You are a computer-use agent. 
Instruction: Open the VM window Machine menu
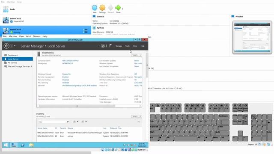(x=13, y=36)
